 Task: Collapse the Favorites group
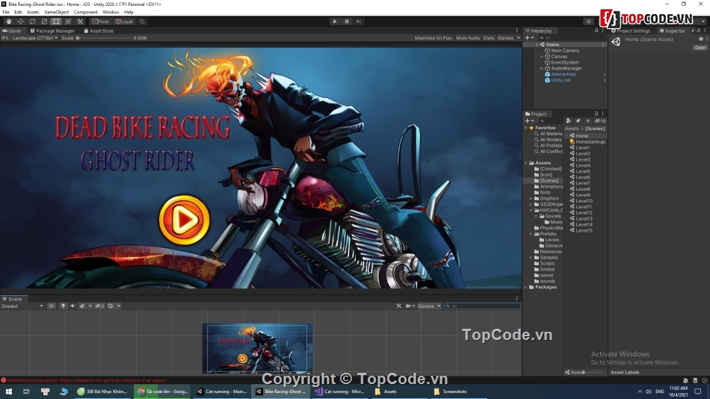click(x=526, y=129)
